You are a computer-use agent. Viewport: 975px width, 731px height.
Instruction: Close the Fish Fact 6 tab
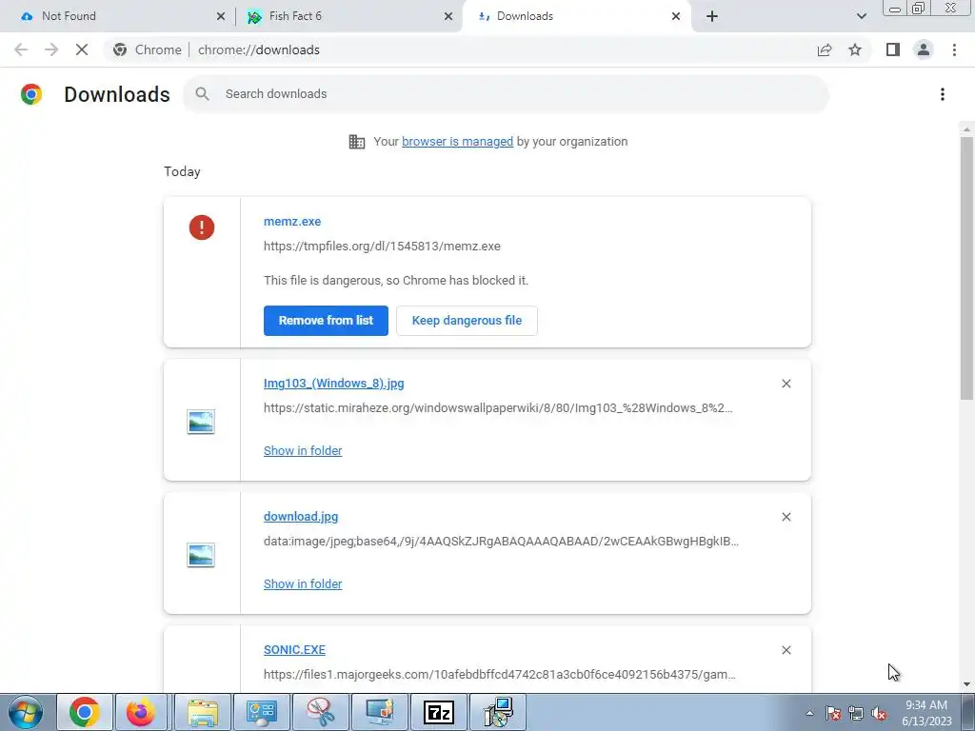pos(448,16)
